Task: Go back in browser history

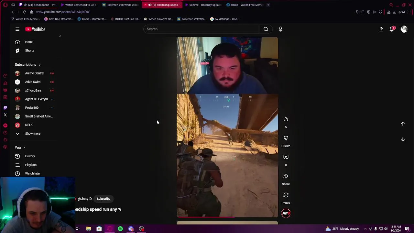Action: click(x=13, y=12)
